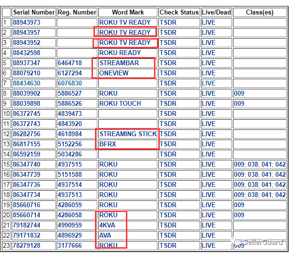Click class 009 in ROKU TOUCH row
Screen dimensions: 292x254
tap(239, 103)
